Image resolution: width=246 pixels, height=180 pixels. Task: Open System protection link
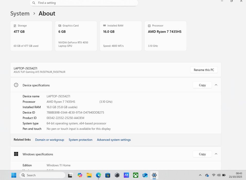tap(81, 140)
